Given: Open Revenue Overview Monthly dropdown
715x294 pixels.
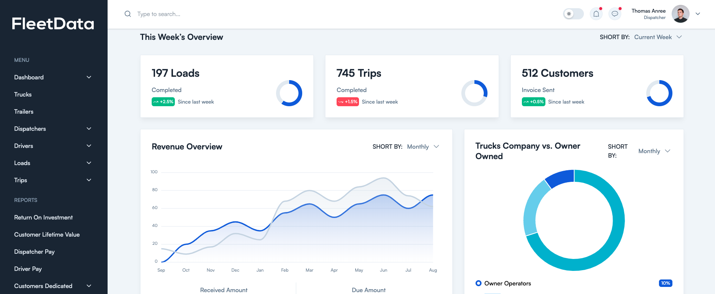Looking at the screenshot, I should pos(423,147).
